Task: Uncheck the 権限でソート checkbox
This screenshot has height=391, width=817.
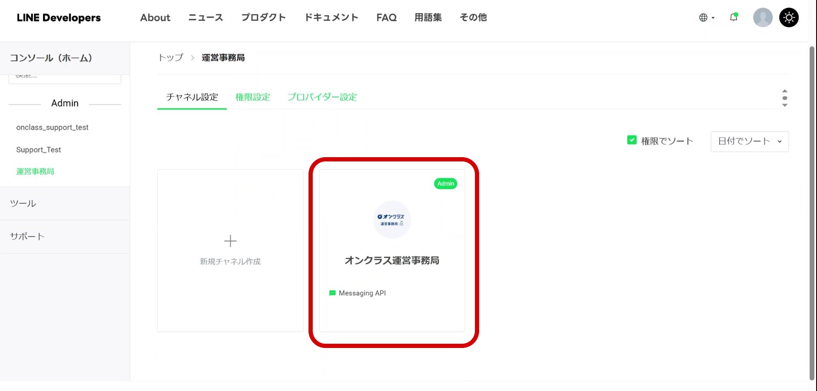Action: (632, 140)
